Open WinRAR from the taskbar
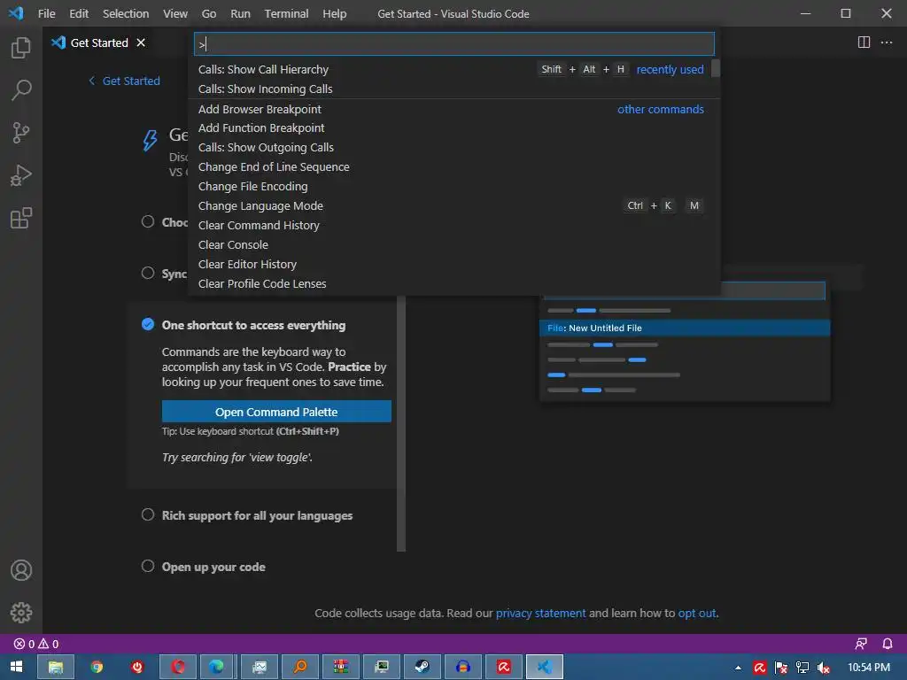This screenshot has width=907, height=680. pyautogui.click(x=341, y=667)
